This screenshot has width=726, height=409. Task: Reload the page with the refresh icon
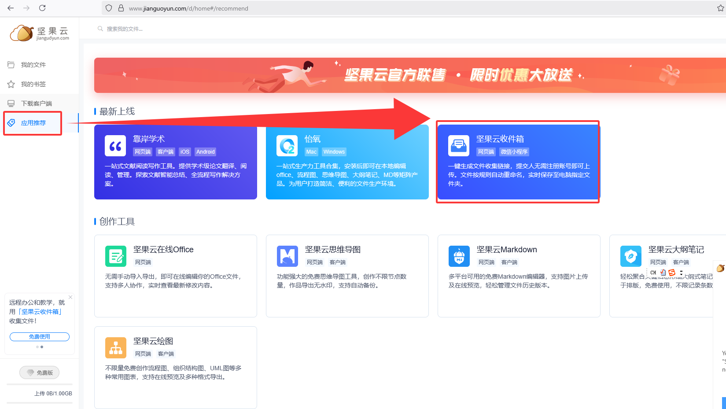click(x=42, y=8)
